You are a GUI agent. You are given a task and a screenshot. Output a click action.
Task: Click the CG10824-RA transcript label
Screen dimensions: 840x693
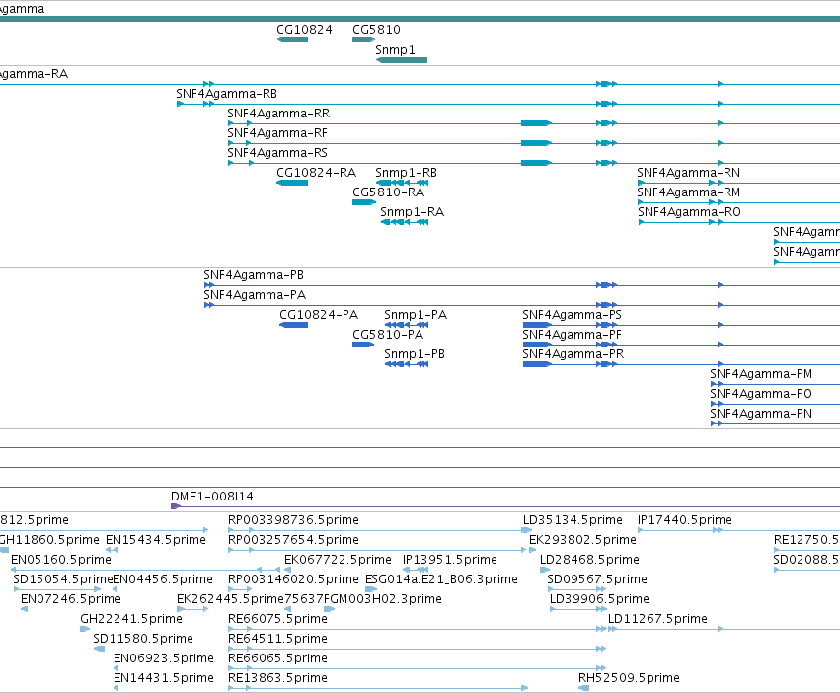(x=316, y=173)
